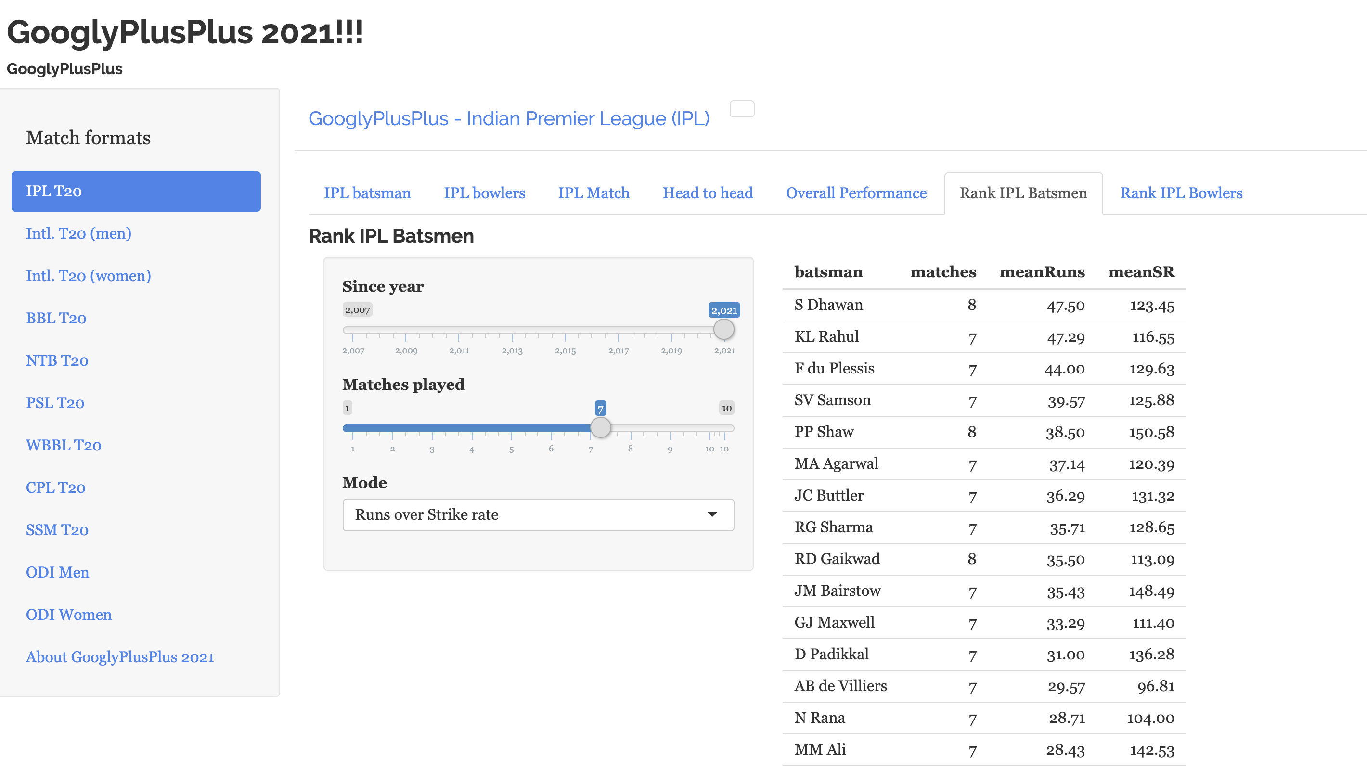Select the IPL Match tab
The image size is (1367, 771).
coord(593,193)
